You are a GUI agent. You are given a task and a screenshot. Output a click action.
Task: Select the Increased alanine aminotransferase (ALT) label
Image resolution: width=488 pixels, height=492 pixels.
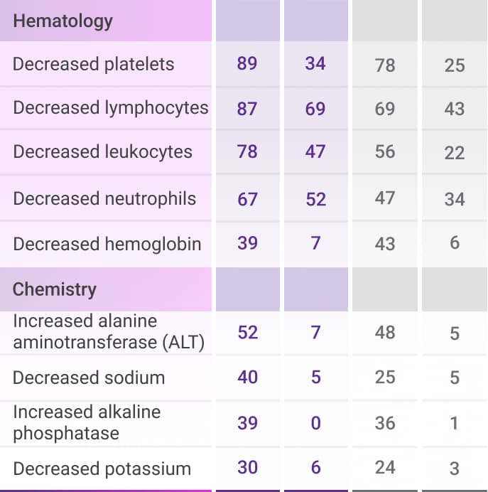coord(109,332)
